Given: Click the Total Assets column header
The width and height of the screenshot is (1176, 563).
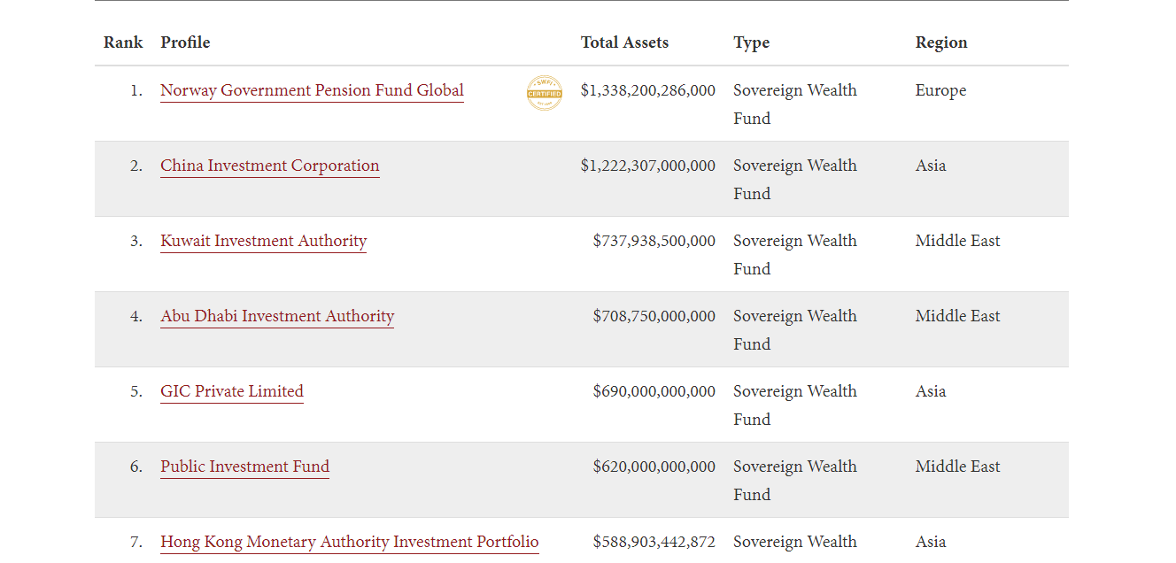Looking at the screenshot, I should pyautogui.click(x=624, y=42).
